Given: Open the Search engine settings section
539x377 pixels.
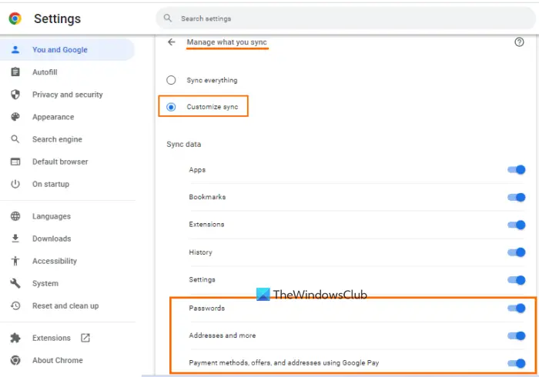Looking at the screenshot, I should [x=57, y=139].
